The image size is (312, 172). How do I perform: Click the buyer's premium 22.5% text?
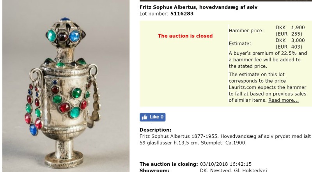pos(268,60)
